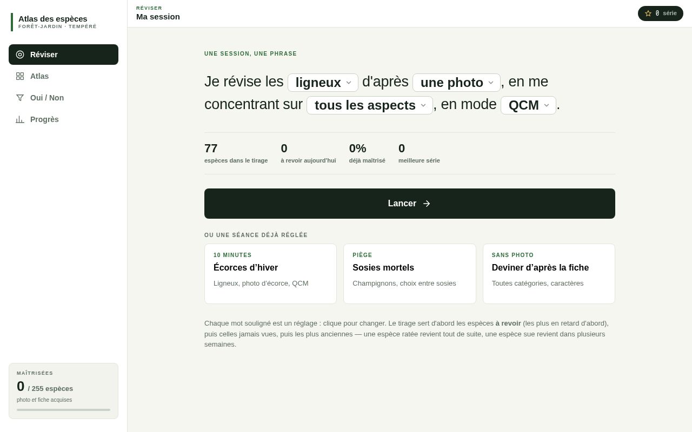Click 'à revoir aujourd'hui' stat label
This screenshot has width=692, height=432.
click(x=308, y=160)
